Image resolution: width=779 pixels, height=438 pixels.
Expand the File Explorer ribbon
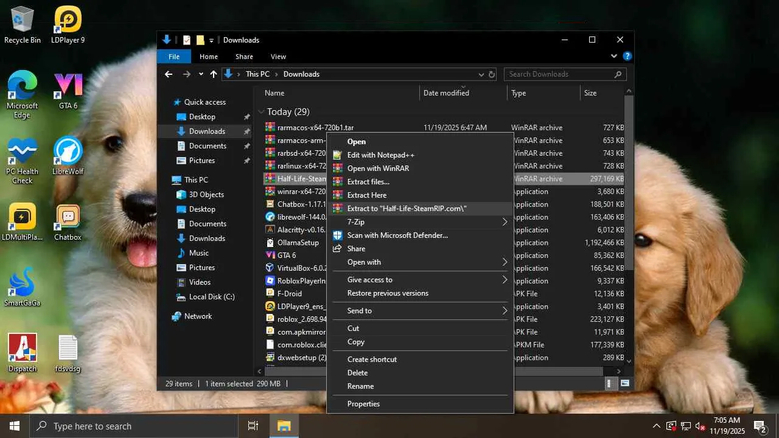click(613, 57)
